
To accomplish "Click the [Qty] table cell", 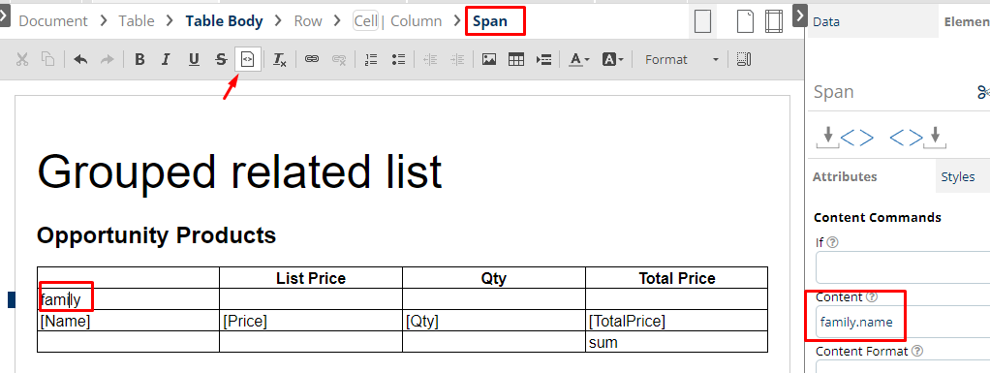I will click(494, 322).
